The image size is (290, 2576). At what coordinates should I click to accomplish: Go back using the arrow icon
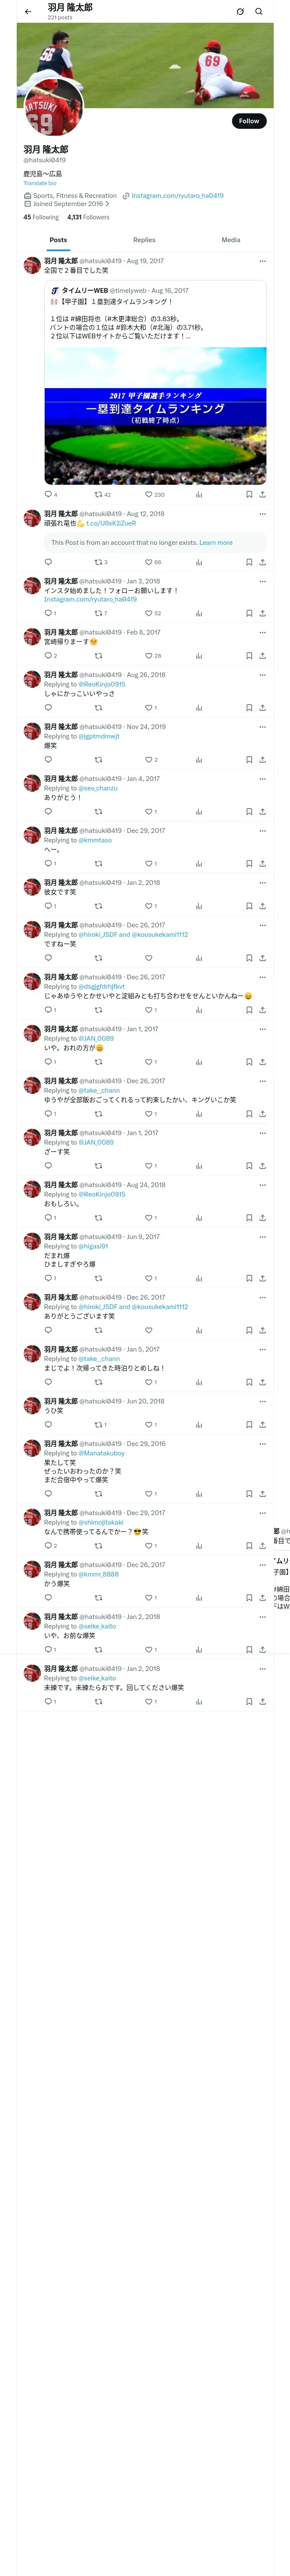coord(28,12)
